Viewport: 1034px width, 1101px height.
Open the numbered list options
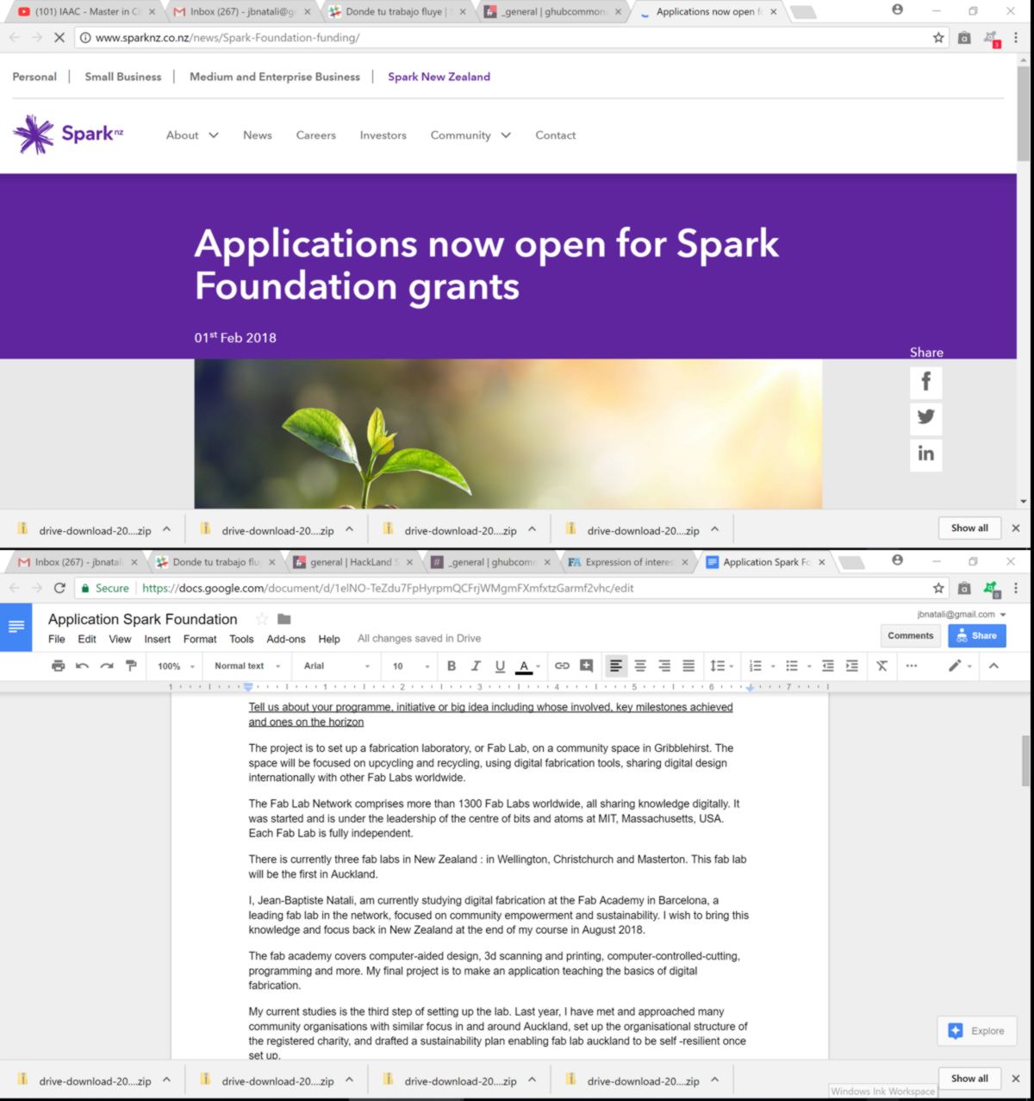(762, 666)
